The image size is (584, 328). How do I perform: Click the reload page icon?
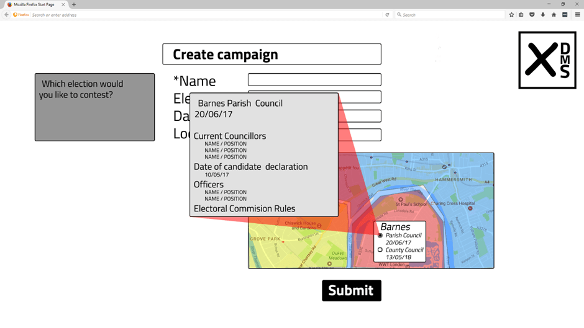tap(387, 15)
